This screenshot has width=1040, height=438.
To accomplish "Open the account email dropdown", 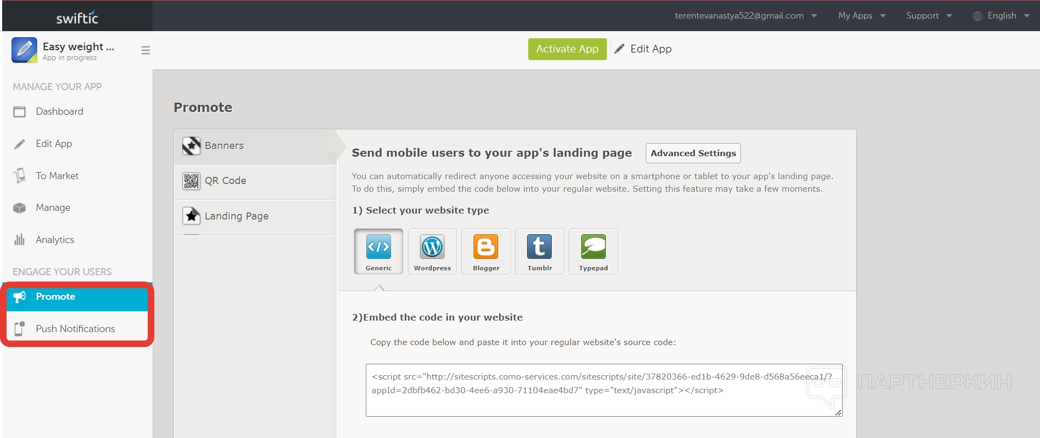I will (x=746, y=16).
